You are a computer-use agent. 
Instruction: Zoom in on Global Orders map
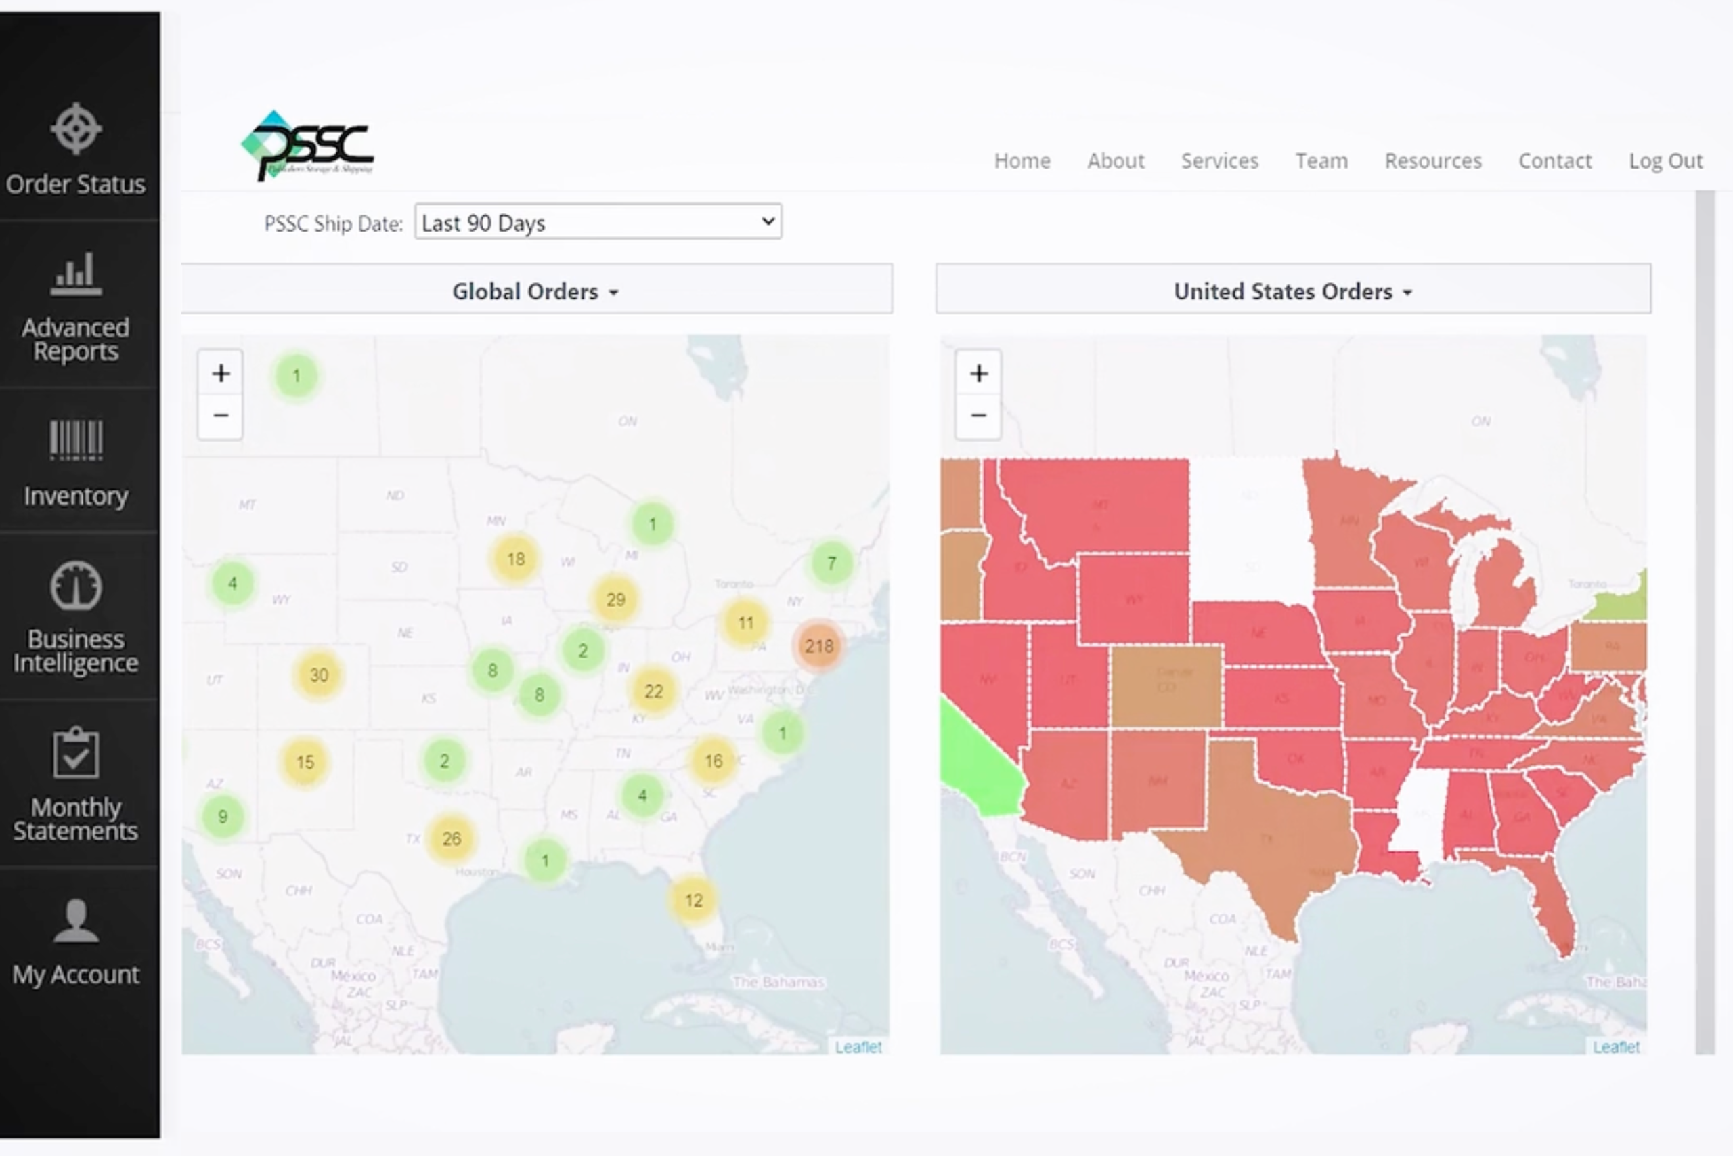[220, 374]
